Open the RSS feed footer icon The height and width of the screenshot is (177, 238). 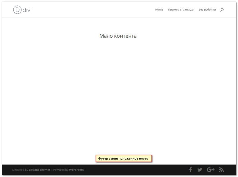click(221, 170)
